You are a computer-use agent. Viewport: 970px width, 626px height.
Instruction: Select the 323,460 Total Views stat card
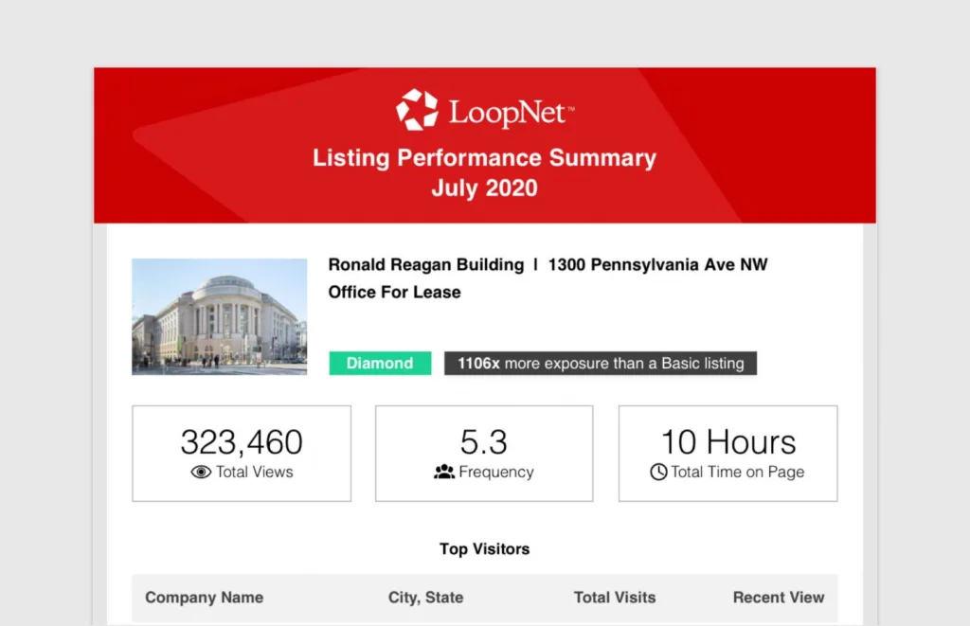tap(242, 453)
